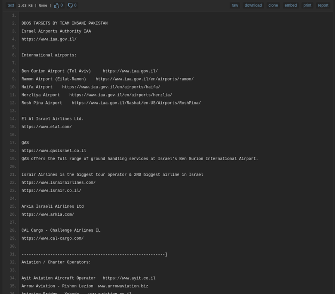Viewport: 335px width, 294px height.
Task: Open the raw view of paste
Action: (x=235, y=5)
